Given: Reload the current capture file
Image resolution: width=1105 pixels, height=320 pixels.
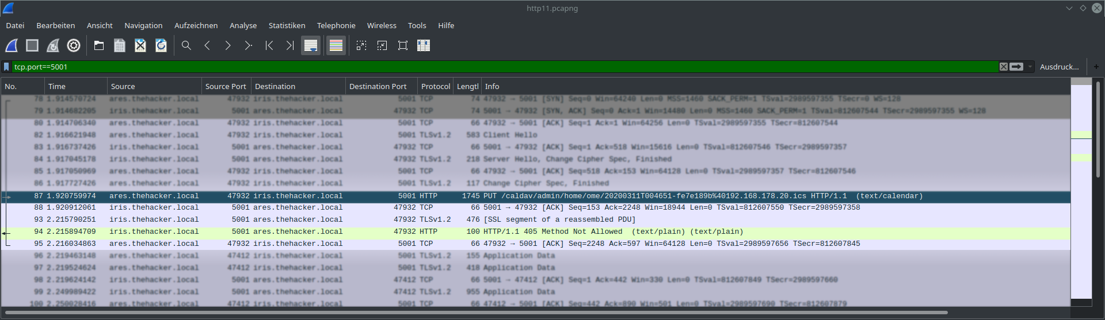Looking at the screenshot, I should point(161,45).
